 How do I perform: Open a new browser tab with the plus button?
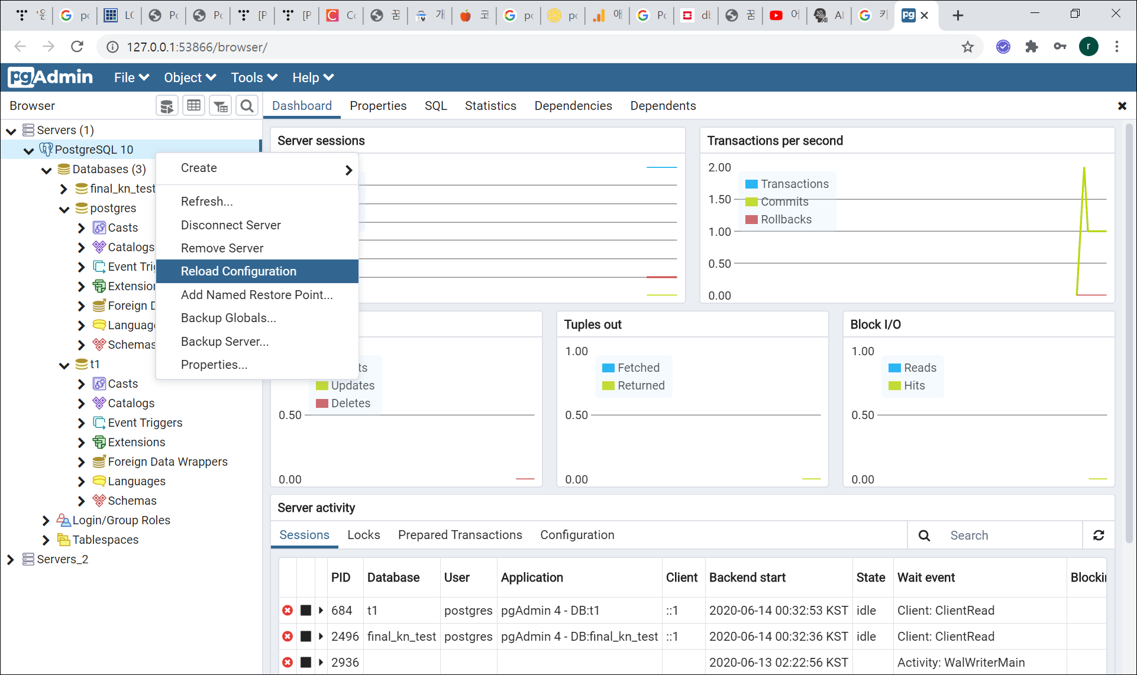tap(958, 15)
